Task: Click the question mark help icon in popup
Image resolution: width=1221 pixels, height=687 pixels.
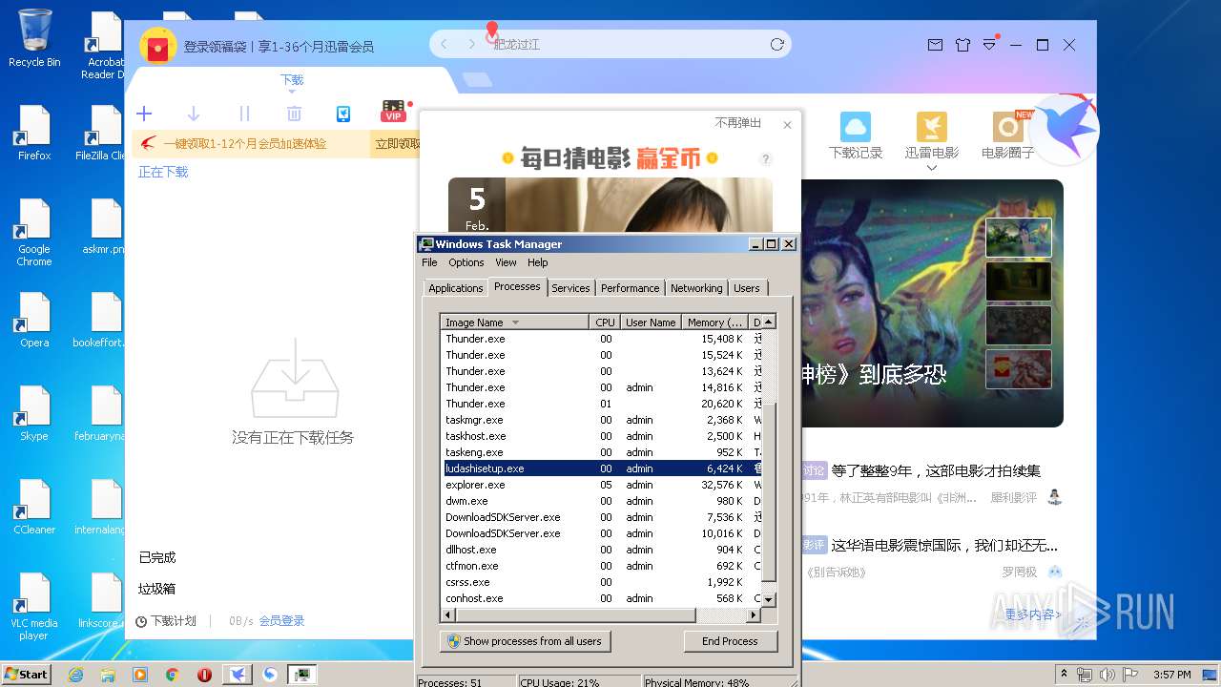Action: [x=766, y=159]
